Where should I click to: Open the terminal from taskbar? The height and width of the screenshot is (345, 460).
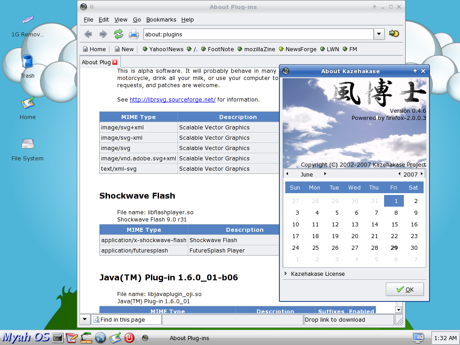[57, 338]
